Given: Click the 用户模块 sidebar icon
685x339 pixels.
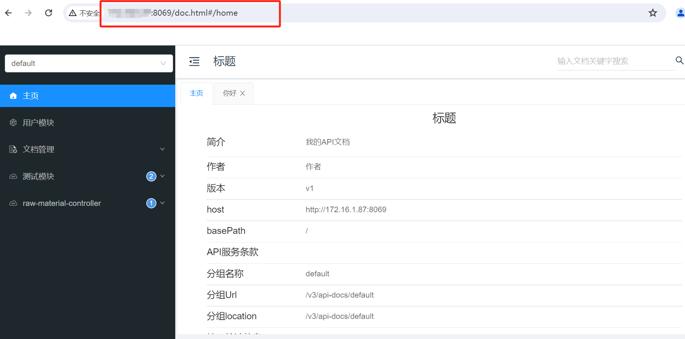Looking at the screenshot, I should (x=13, y=123).
